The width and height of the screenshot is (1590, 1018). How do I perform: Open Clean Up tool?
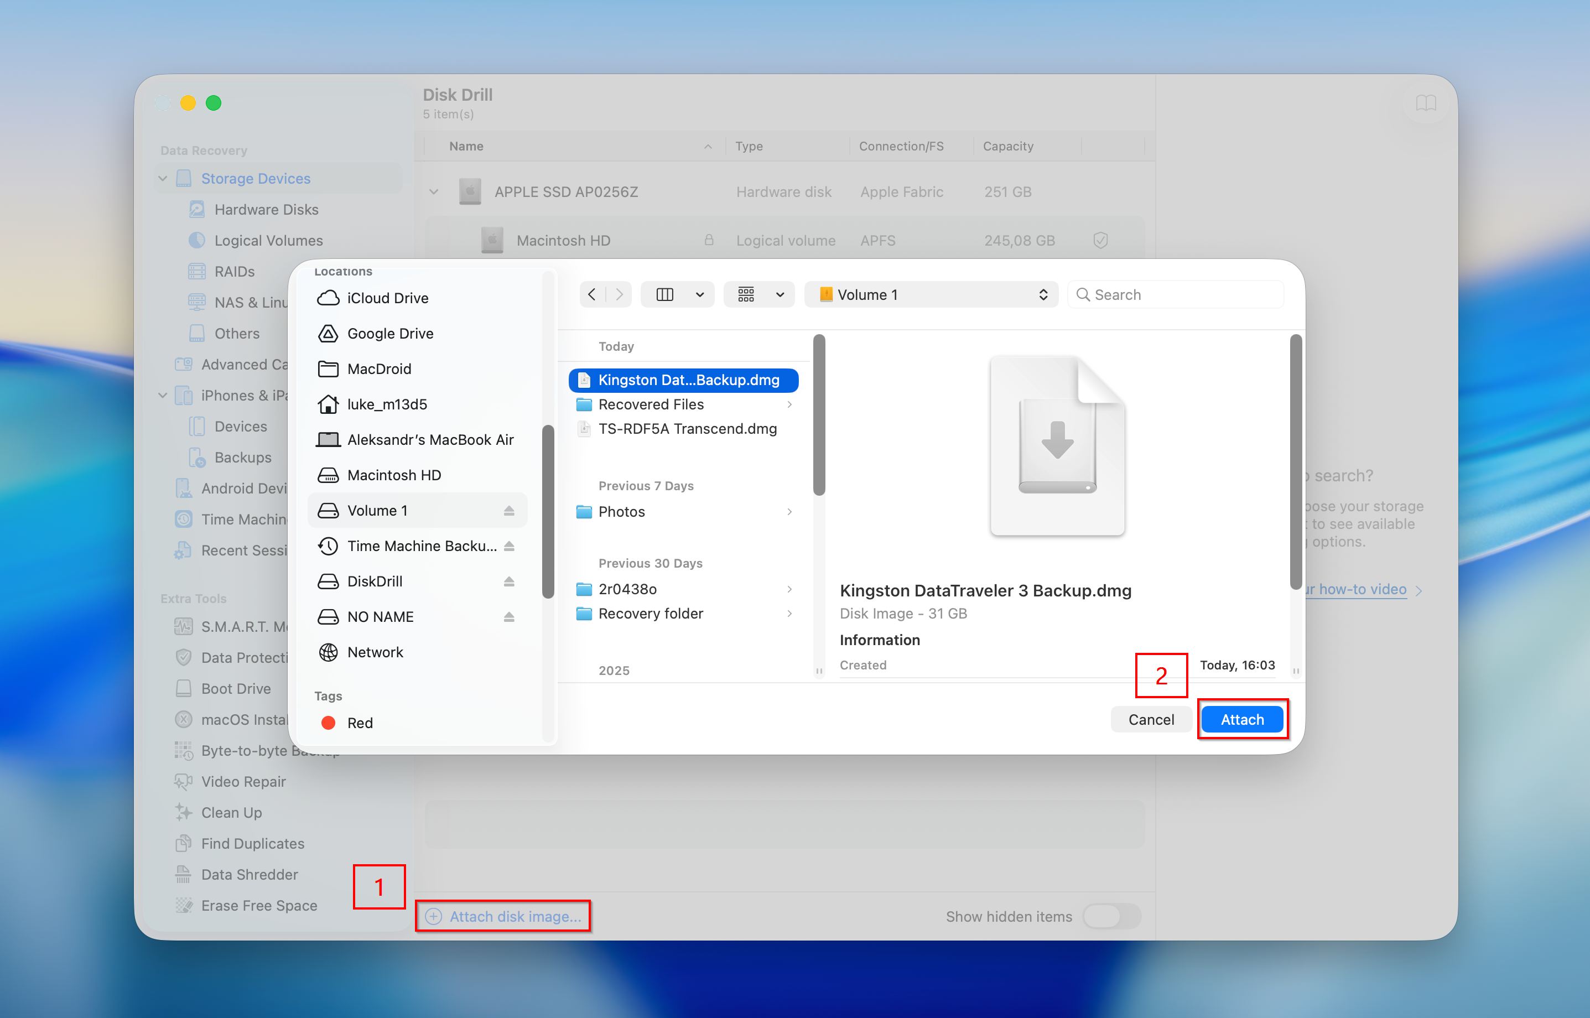[219, 812]
